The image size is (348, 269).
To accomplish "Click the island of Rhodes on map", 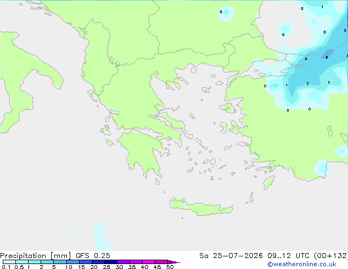I will (269, 182).
